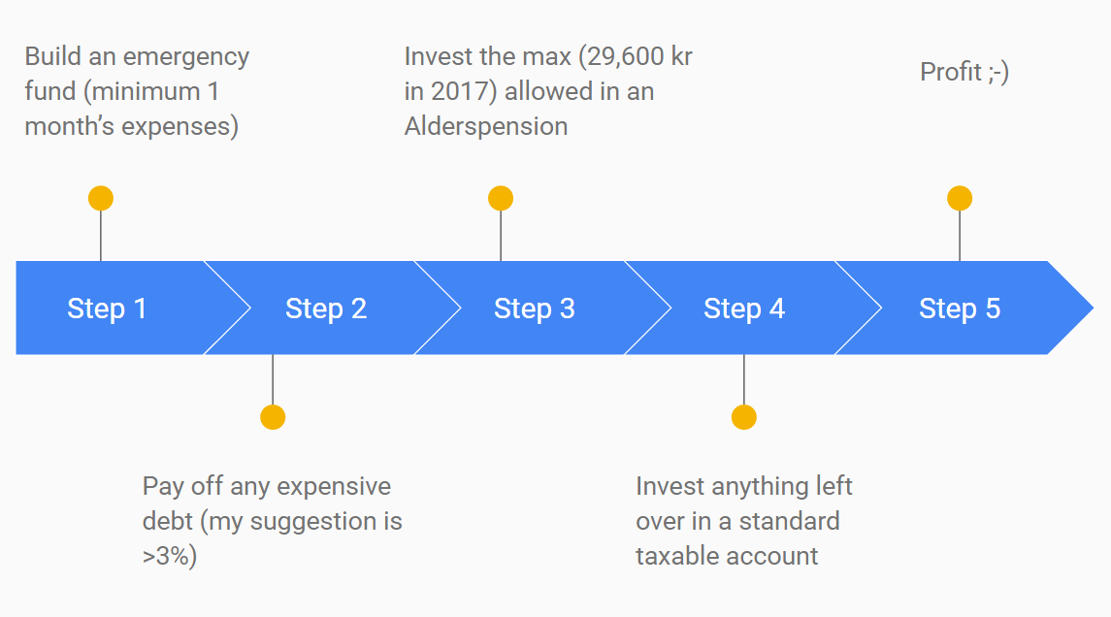1111x617 pixels.
Task: Click the "Invest anything left over" text
Action: (x=744, y=521)
